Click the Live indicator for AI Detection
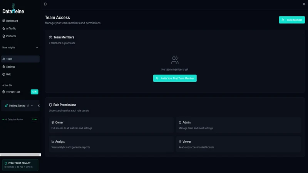The height and width of the screenshot is (173, 308). tap(34, 120)
